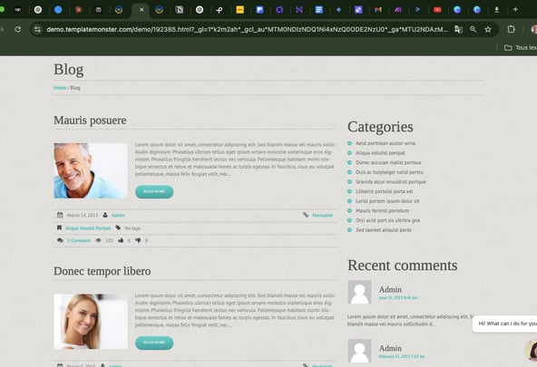This screenshot has height=367, width=537.
Task: Click the eye views icon
Action: click(98, 240)
